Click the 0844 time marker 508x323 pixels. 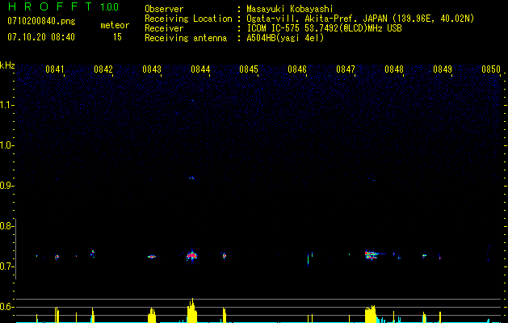tap(200, 69)
